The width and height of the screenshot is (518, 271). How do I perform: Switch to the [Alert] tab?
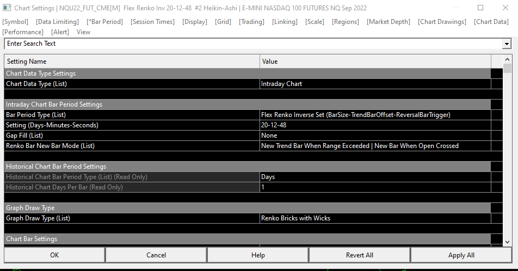pyautogui.click(x=60, y=32)
